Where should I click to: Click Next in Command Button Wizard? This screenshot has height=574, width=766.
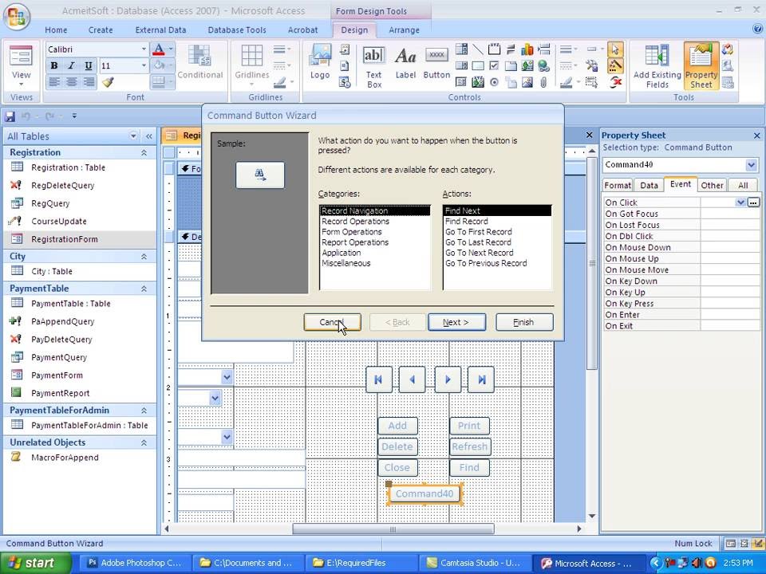pyautogui.click(x=456, y=322)
